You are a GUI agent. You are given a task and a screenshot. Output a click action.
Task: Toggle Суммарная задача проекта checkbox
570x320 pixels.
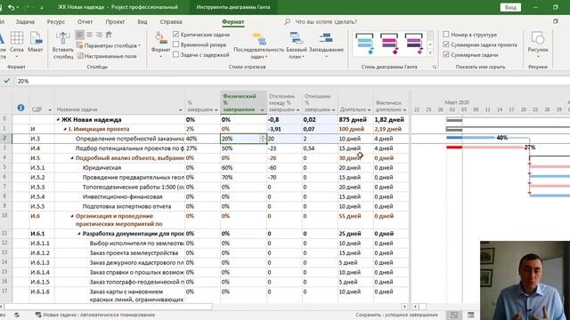click(x=446, y=44)
